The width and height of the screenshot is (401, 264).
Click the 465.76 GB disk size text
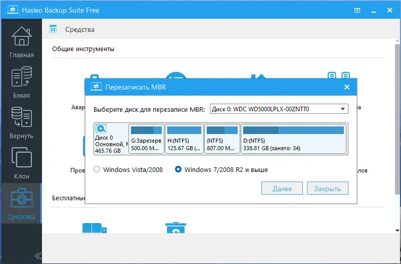point(108,151)
